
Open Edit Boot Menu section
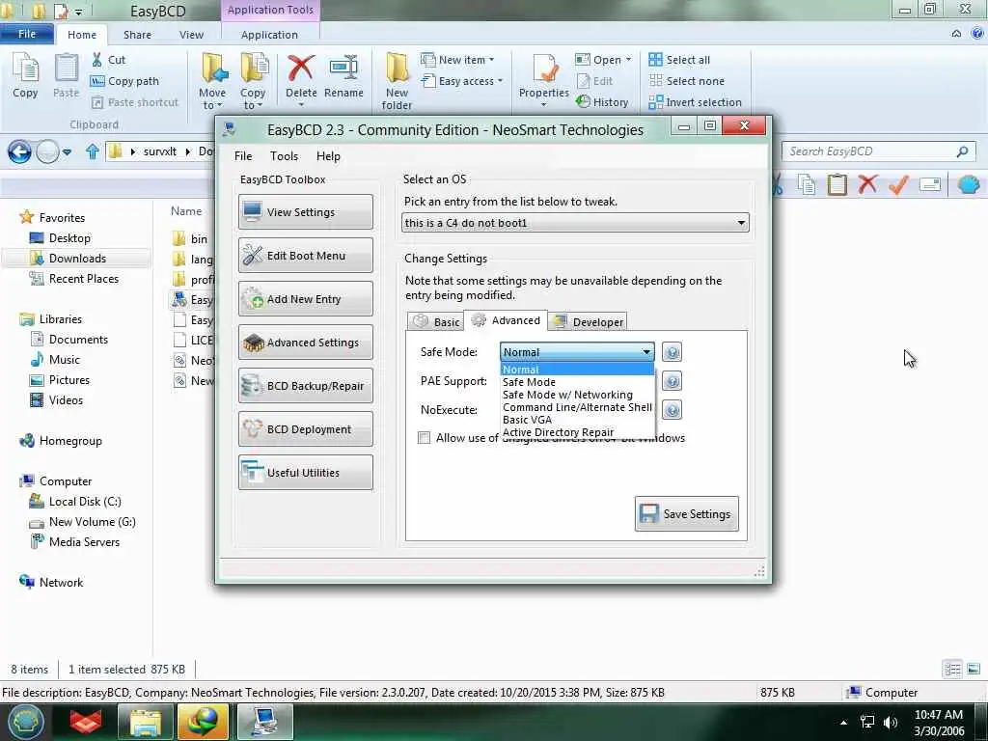pyautogui.click(x=306, y=256)
